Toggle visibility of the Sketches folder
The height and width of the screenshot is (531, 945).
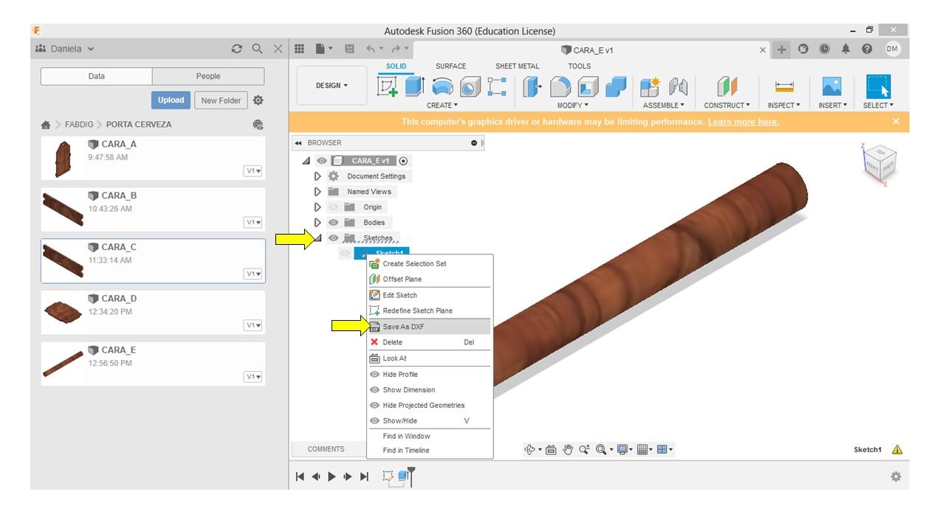(x=333, y=238)
